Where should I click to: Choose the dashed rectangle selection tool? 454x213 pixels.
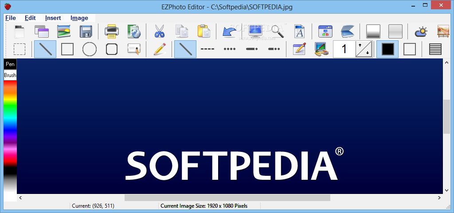(20, 49)
